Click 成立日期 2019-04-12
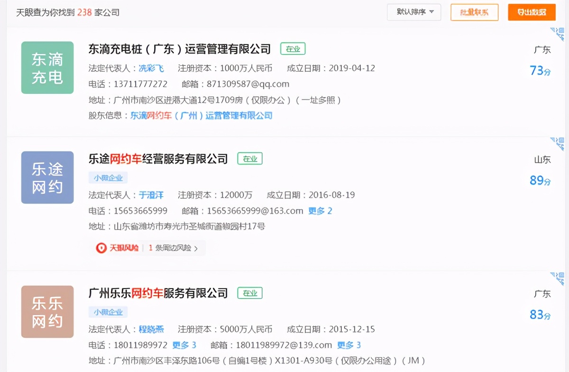The height and width of the screenshot is (372, 569). click(x=351, y=68)
